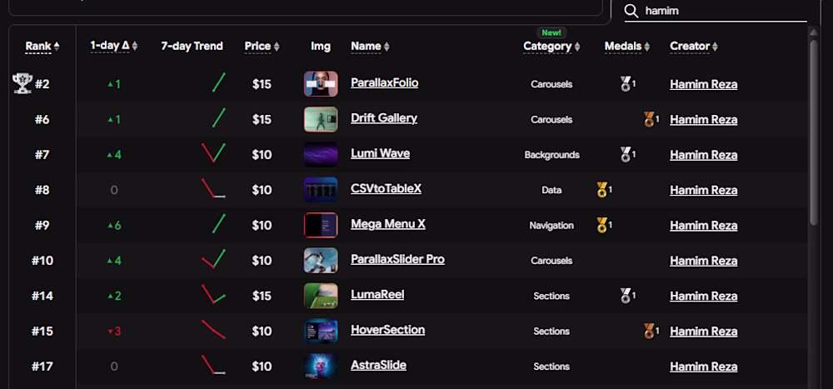Viewport: 833px width, 389px height.
Task: Open the ParallaxFolio component link
Action: point(384,83)
